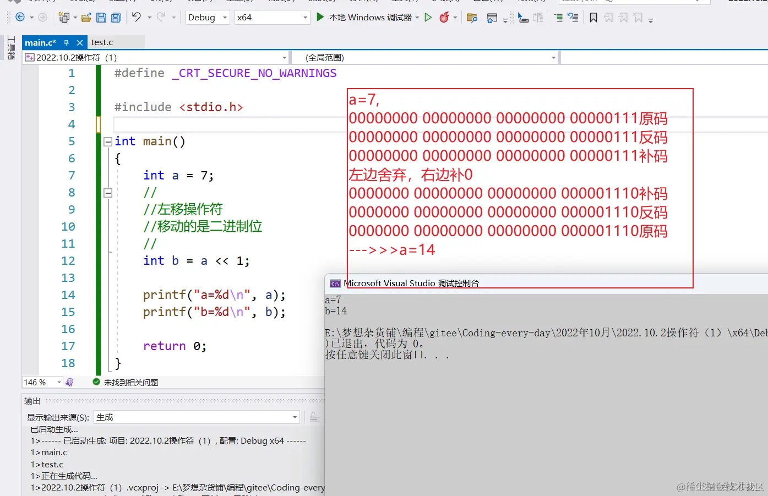Open the x64 platform dropdown
768x496 pixels.
(272, 18)
